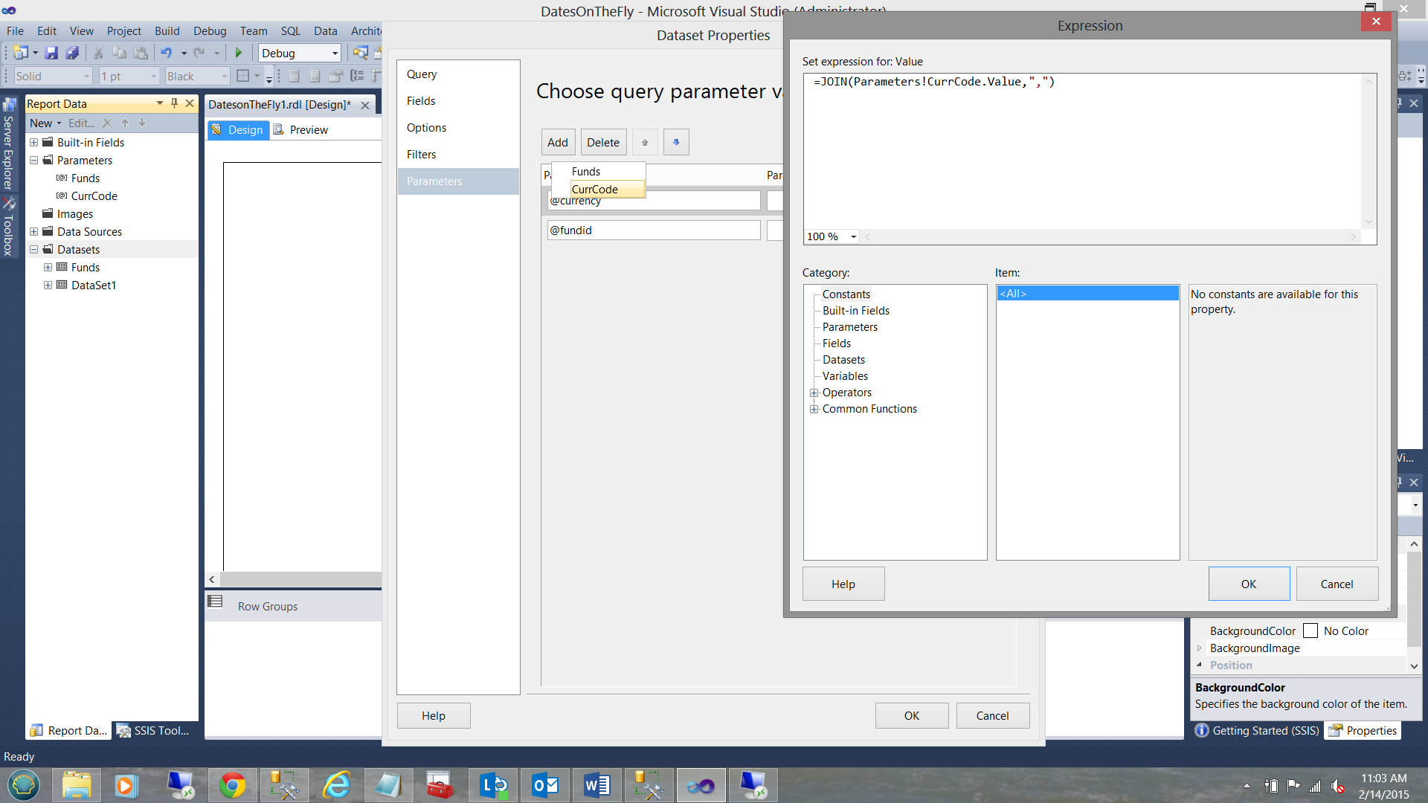Click the move parameter down arrow button
Image resolution: width=1428 pixels, height=803 pixels.
[675, 142]
